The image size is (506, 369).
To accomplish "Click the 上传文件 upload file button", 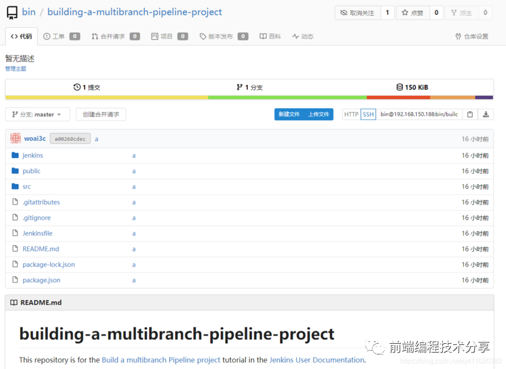I will click(x=319, y=114).
